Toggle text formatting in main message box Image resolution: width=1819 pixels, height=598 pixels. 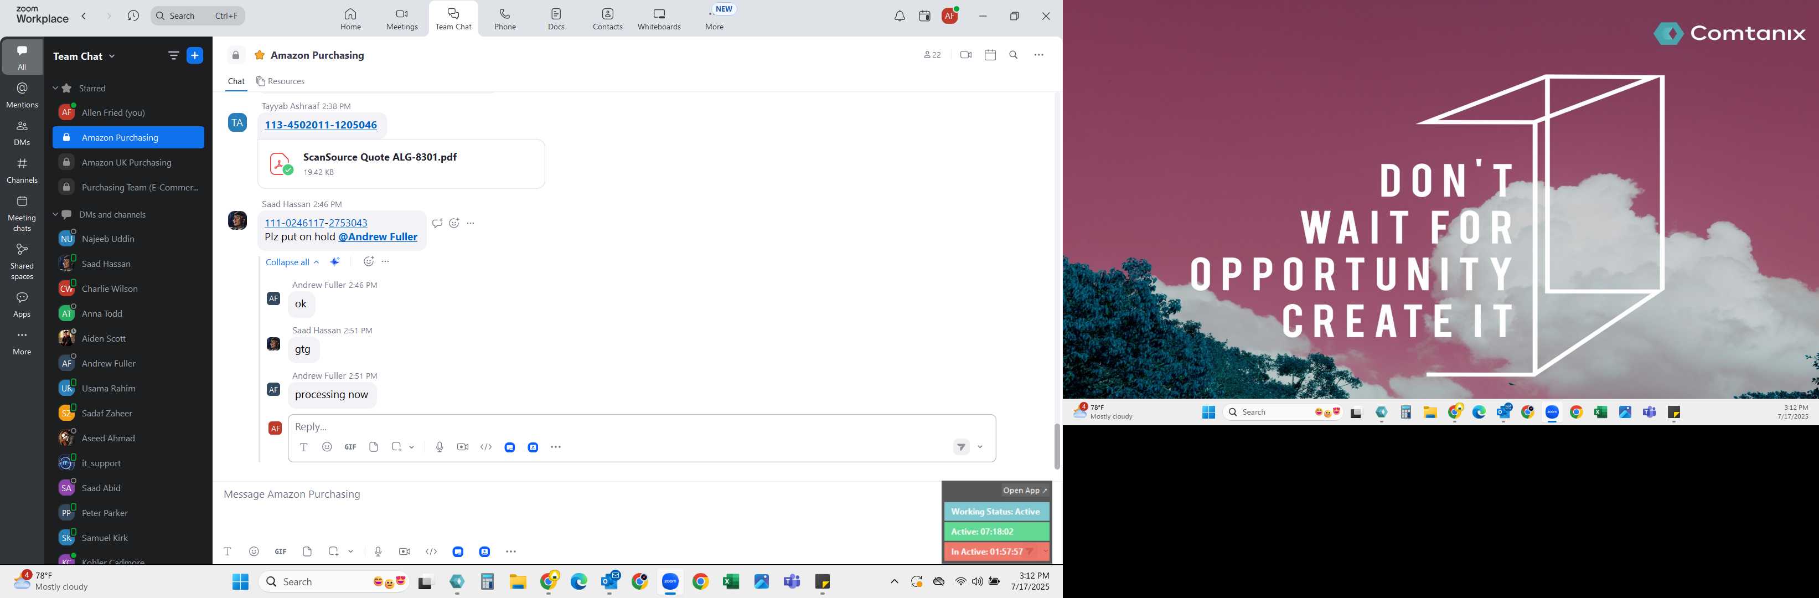coord(228,551)
